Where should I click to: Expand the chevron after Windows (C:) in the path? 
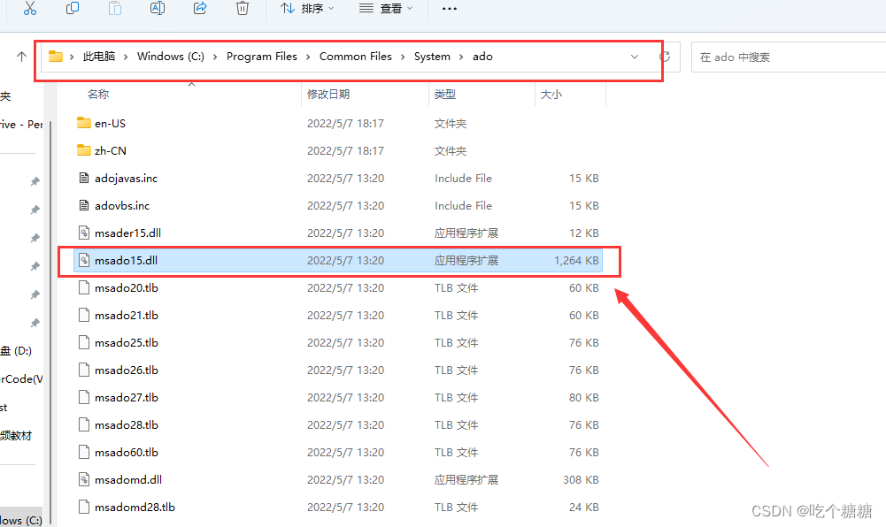[215, 57]
